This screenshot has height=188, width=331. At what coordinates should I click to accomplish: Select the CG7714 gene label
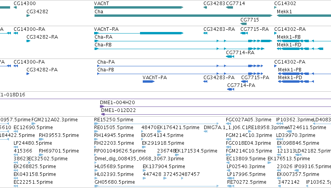coord(235,4)
